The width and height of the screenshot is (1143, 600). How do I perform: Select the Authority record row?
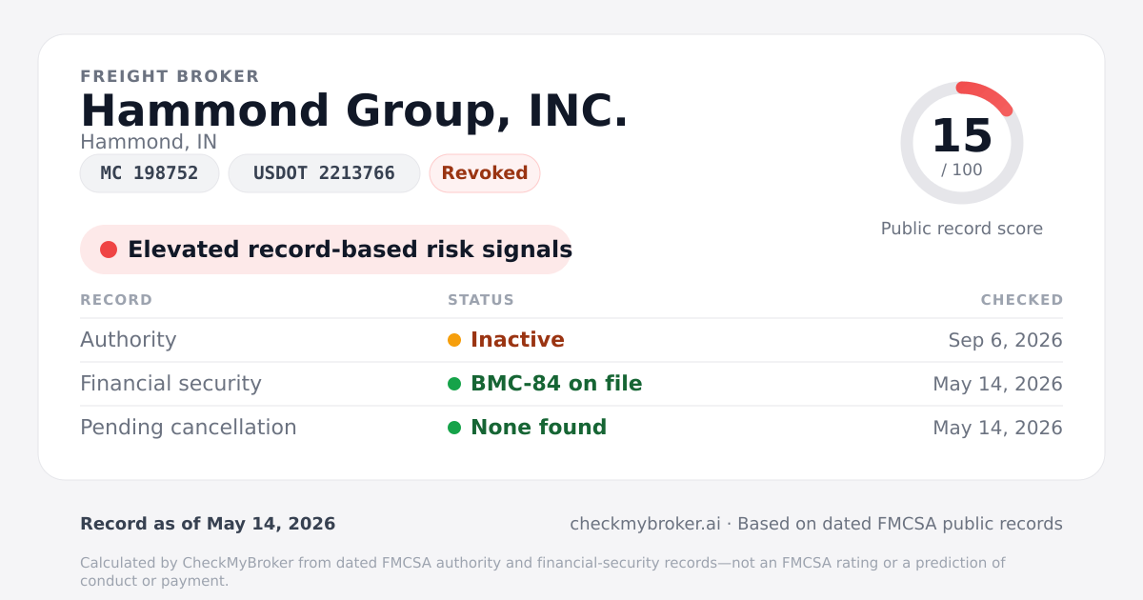(x=571, y=340)
